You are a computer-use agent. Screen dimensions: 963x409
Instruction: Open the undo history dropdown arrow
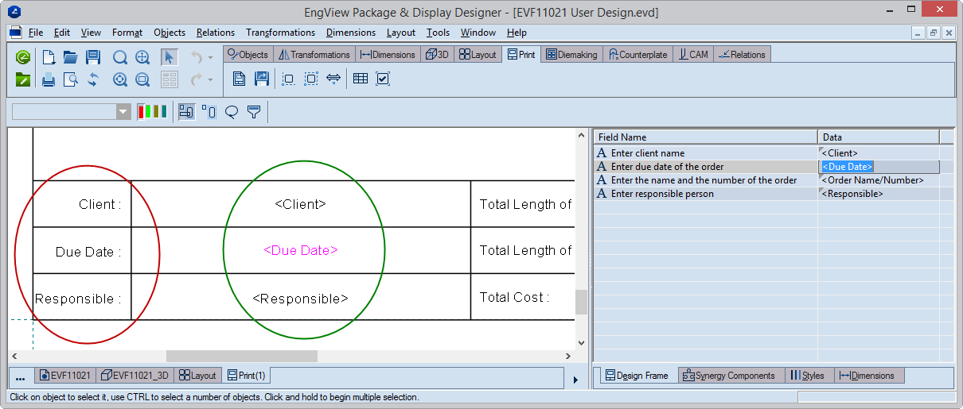210,58
